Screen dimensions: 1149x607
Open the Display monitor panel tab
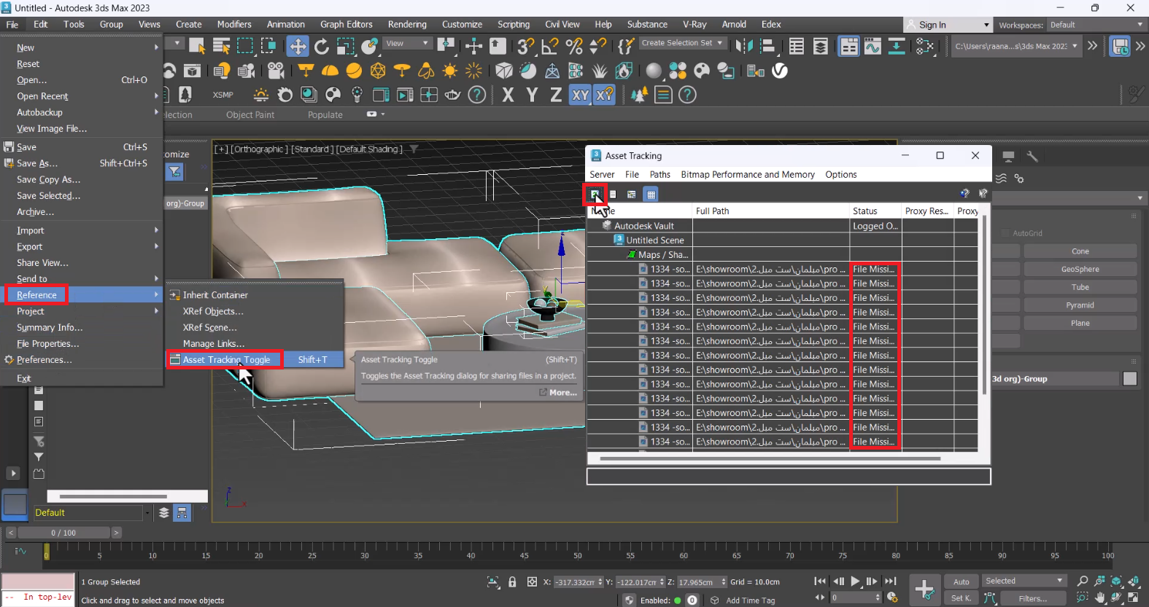(x=1008, y=156)
